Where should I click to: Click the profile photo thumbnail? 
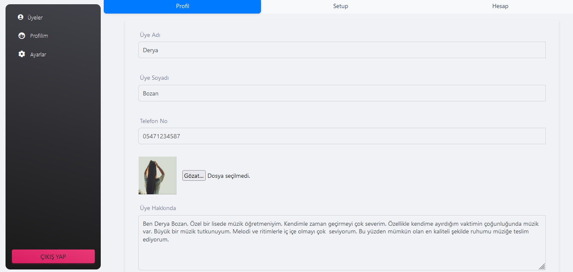point(157,175)
